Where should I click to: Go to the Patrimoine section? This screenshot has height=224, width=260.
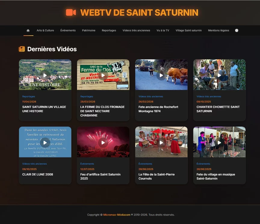point(88,30)
